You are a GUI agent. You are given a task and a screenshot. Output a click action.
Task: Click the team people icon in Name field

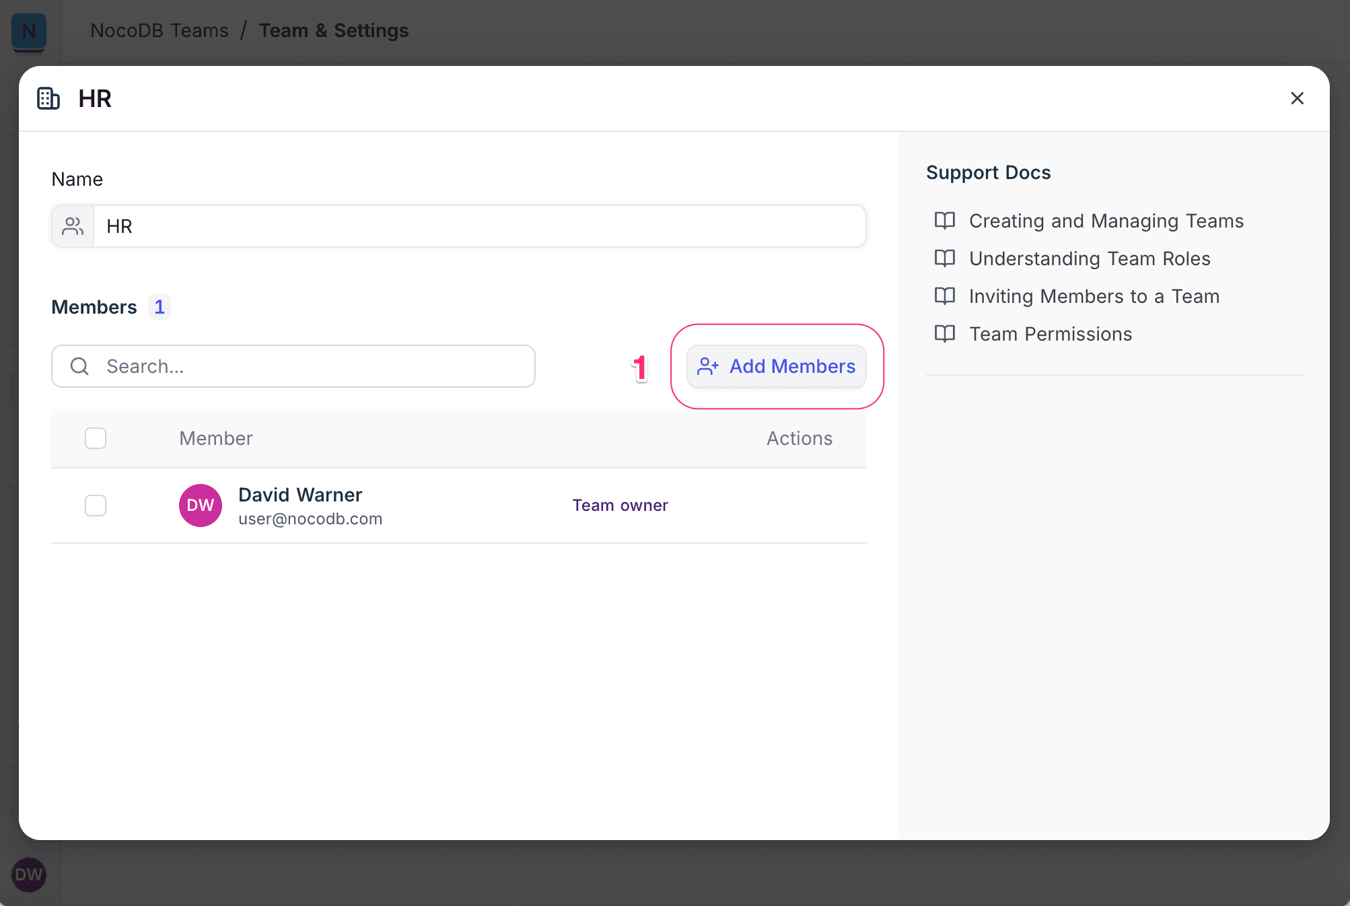click(x=73, y=226)
